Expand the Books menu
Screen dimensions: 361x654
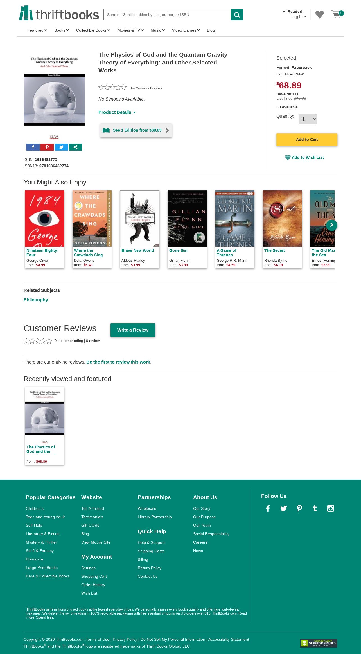pos(62,30)
